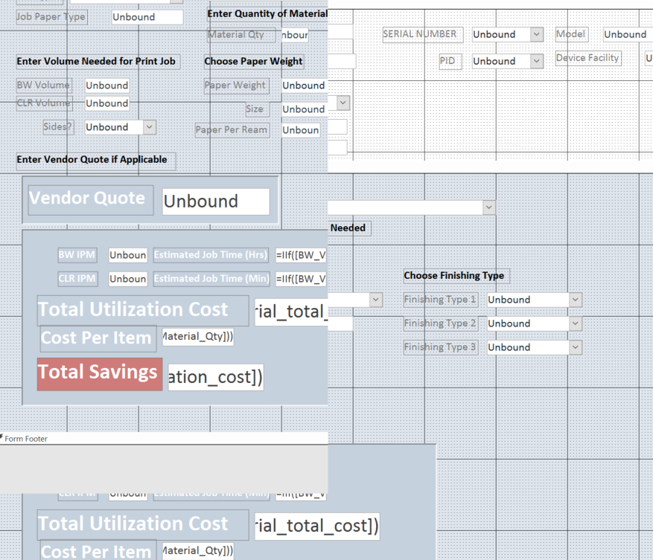The image size is (653, 560).
Task: Select the large Vendor Quote Unbound box
Action: point(216,202)
